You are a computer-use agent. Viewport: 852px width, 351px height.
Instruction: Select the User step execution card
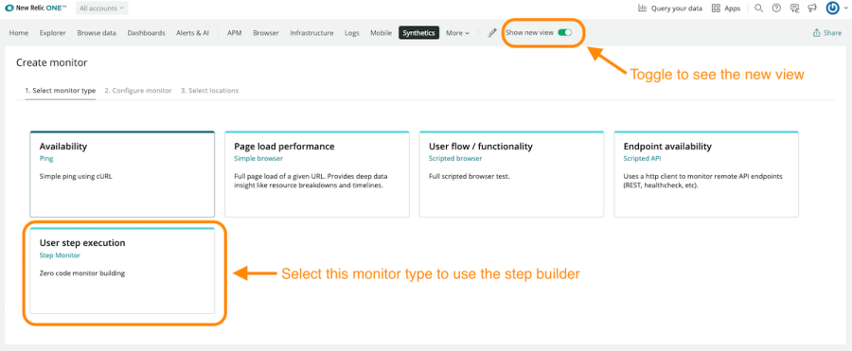pyautogui.click(x=122, y=271)
